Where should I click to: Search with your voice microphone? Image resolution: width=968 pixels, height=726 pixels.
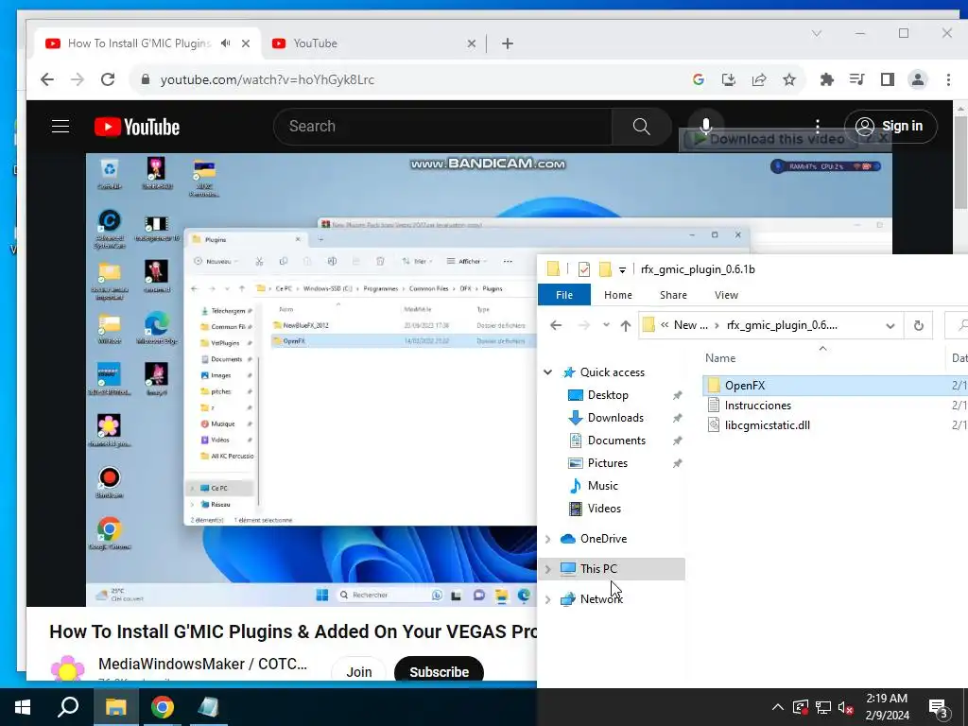(705, 126)
